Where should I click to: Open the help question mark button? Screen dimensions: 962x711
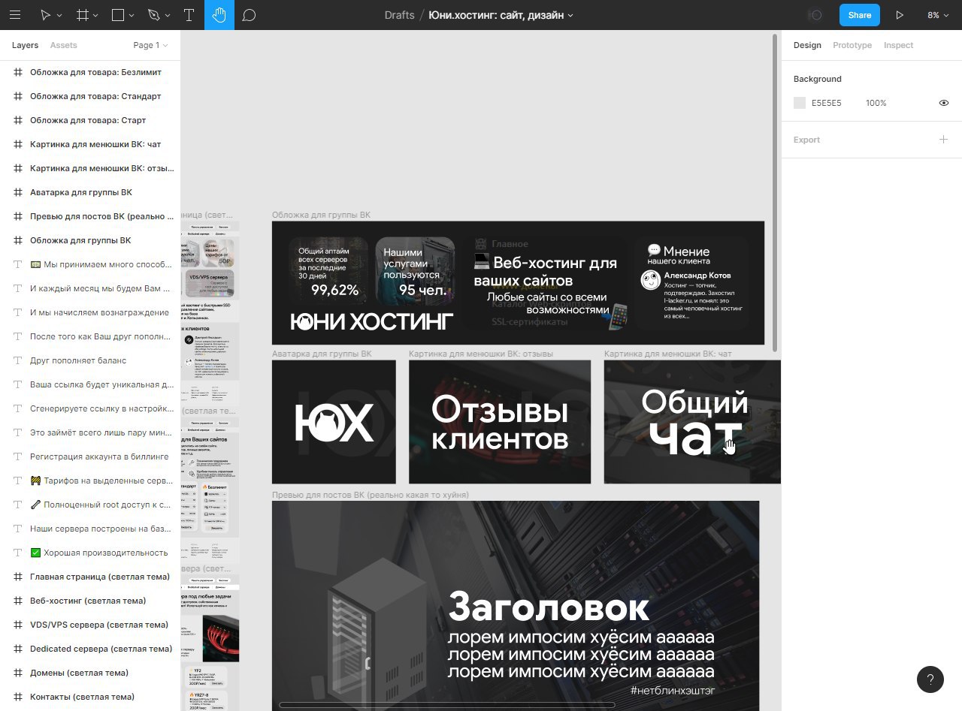(x=930, y=679)
